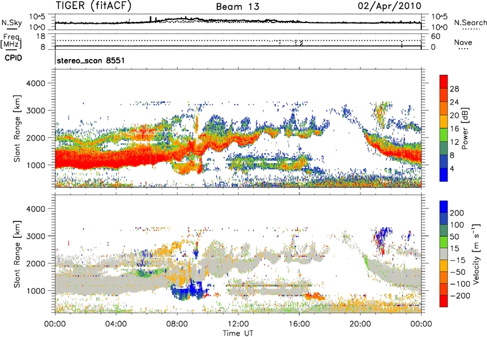Click the 'N.Search' legend label

click(471, 23)
